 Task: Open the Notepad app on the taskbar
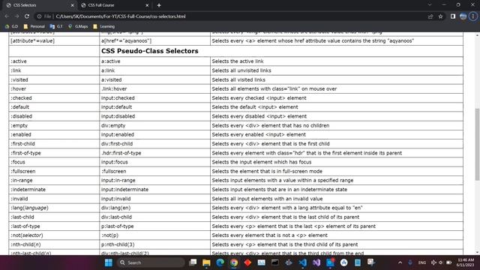pos(358,262)
